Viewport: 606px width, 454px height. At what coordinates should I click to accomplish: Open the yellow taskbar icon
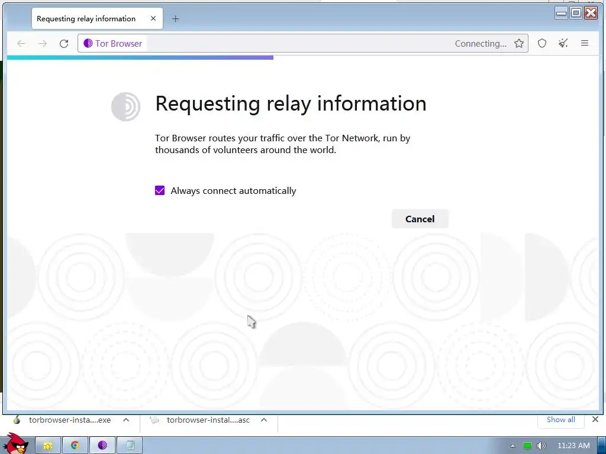point(48,446)
